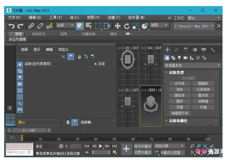Viewport: 229px width, 160px height.
Task: Activate the Select and Scale tool
Action: click(136, 26)
